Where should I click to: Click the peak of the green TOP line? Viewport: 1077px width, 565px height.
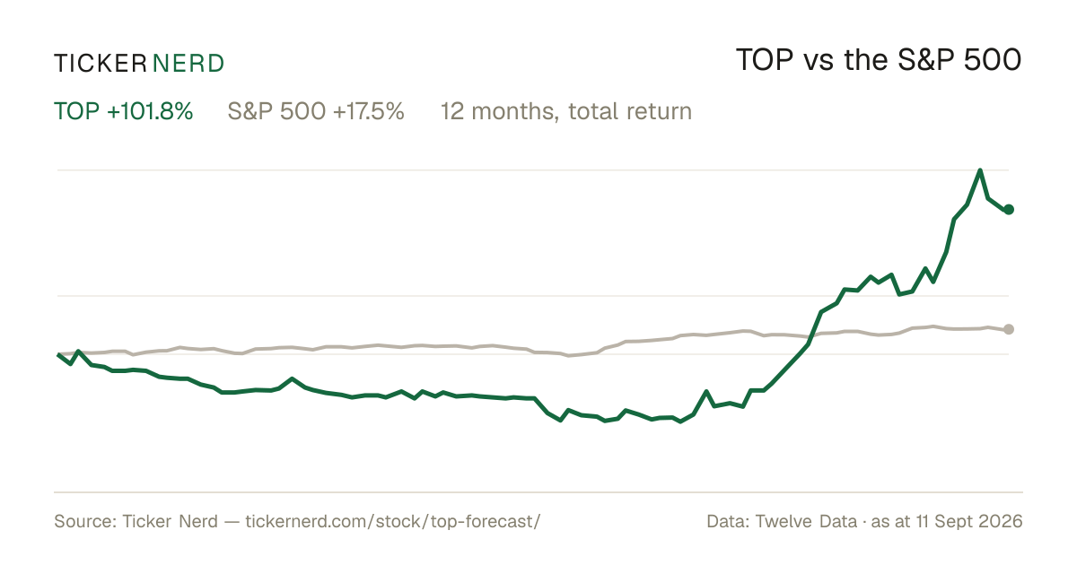click(x=980, y=170)
